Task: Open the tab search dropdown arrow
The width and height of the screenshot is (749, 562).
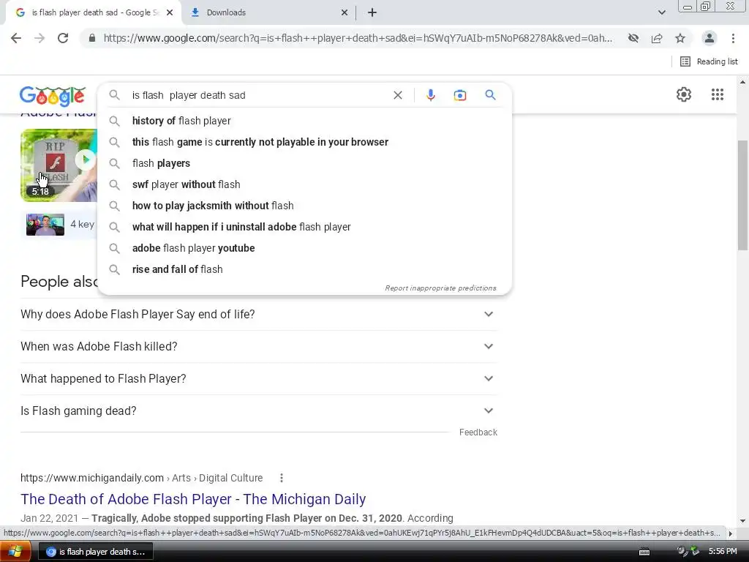Action: [661, 13]
